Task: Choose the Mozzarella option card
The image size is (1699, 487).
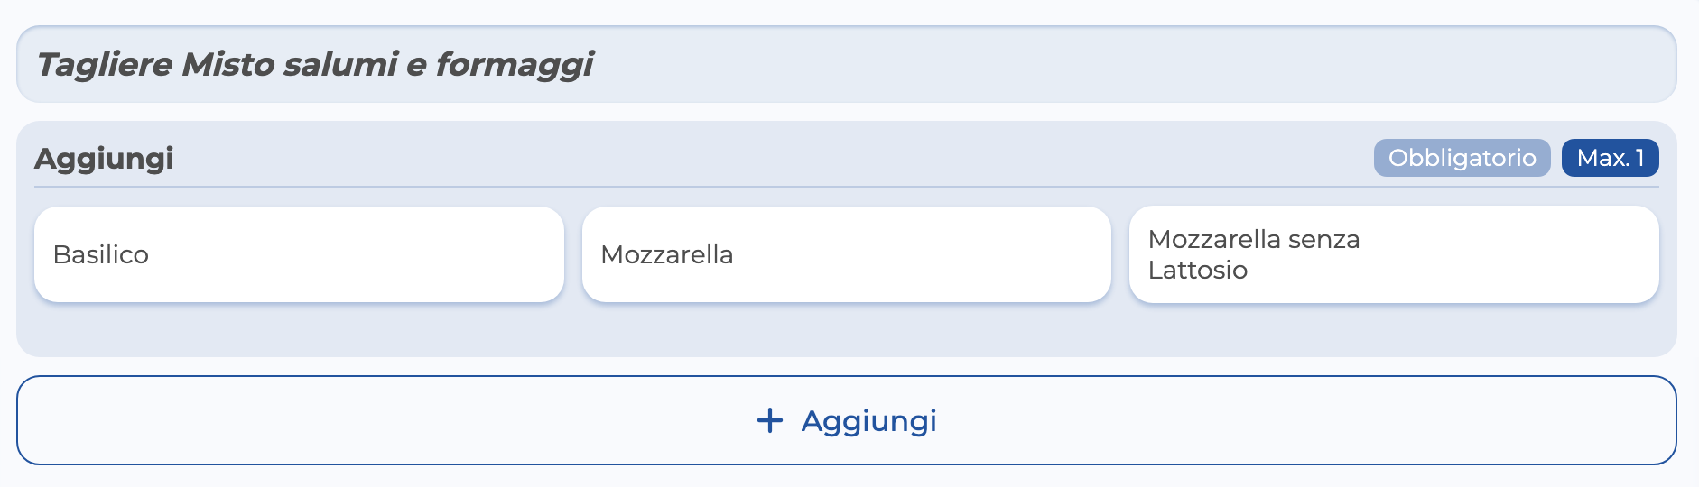Action: 846,254
